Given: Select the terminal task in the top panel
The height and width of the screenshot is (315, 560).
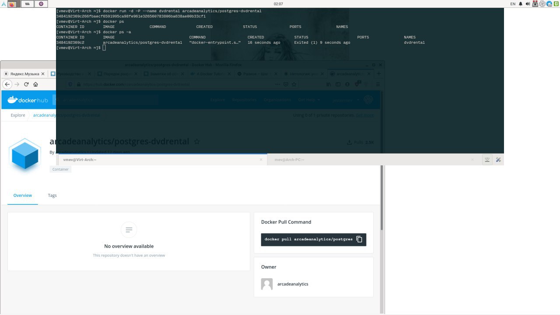Looking at the screenshot, I should [x=28, y=4].
